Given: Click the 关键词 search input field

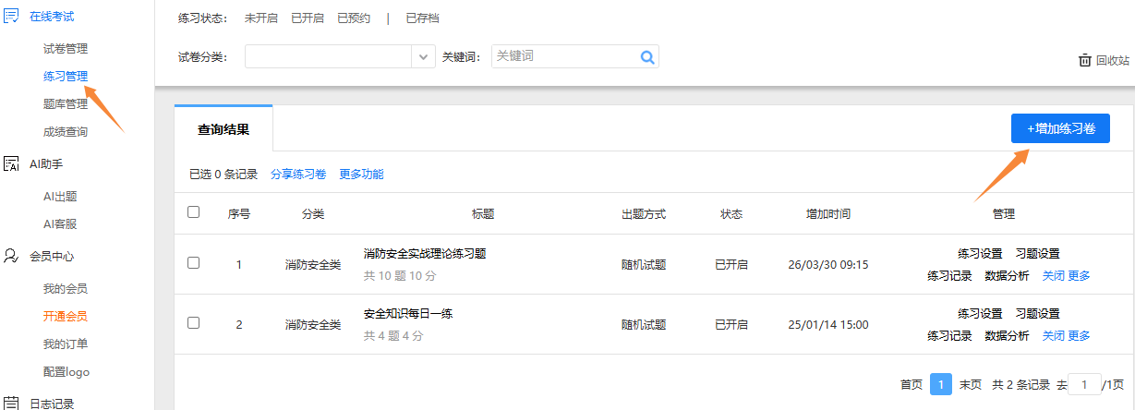Looking at the screenshot, I should point(575,57).
